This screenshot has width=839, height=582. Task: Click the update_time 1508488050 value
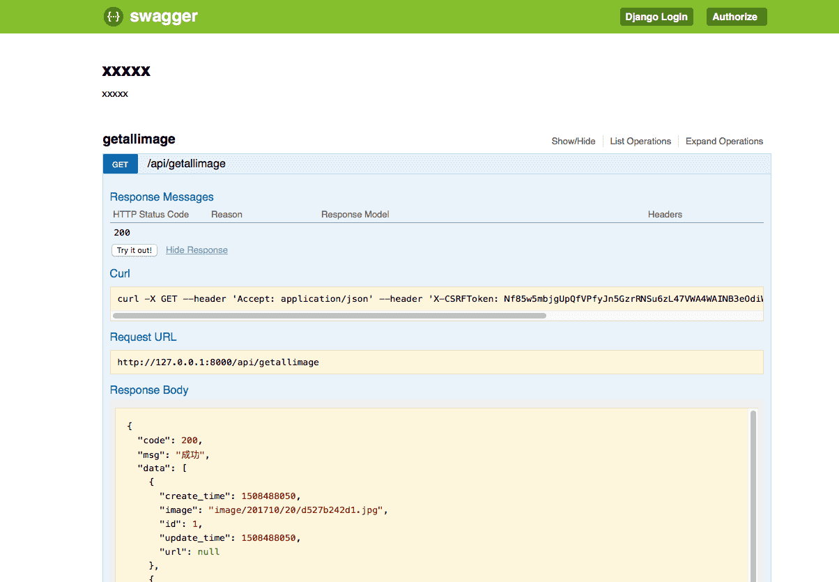(269, 538)
